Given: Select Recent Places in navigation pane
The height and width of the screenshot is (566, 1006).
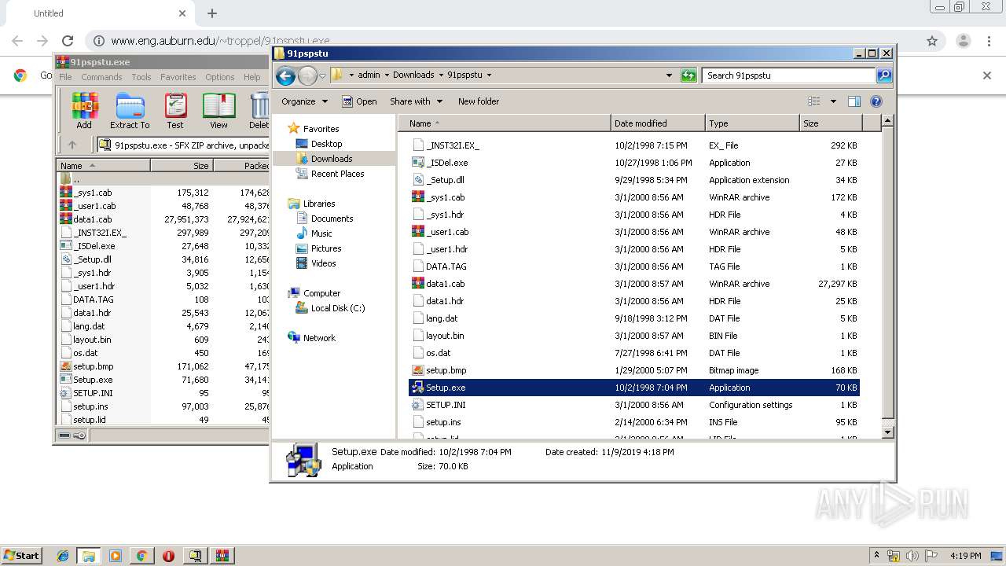Looking at the screenshot, I should tap(337, 174).
